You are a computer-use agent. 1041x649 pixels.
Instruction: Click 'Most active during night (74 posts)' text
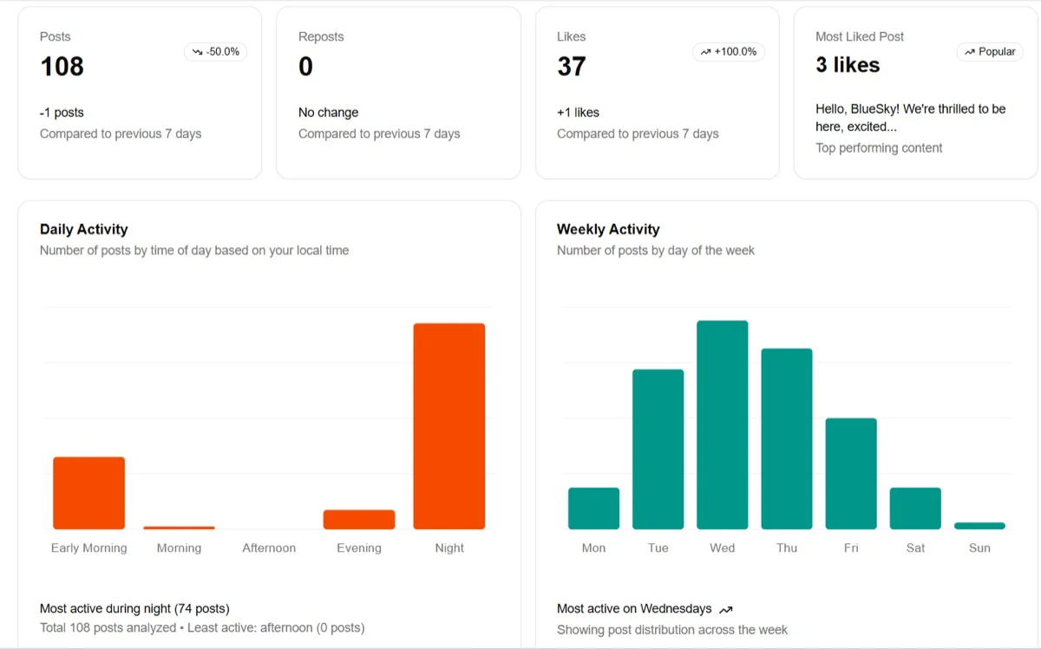coord(134,609)
